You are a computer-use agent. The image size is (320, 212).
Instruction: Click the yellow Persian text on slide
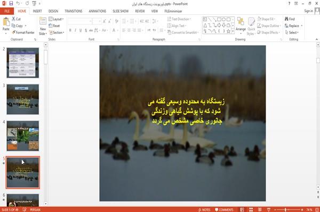(x=186, y=111)
